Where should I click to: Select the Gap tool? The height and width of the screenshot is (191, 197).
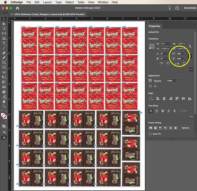[x=4, y=33]
